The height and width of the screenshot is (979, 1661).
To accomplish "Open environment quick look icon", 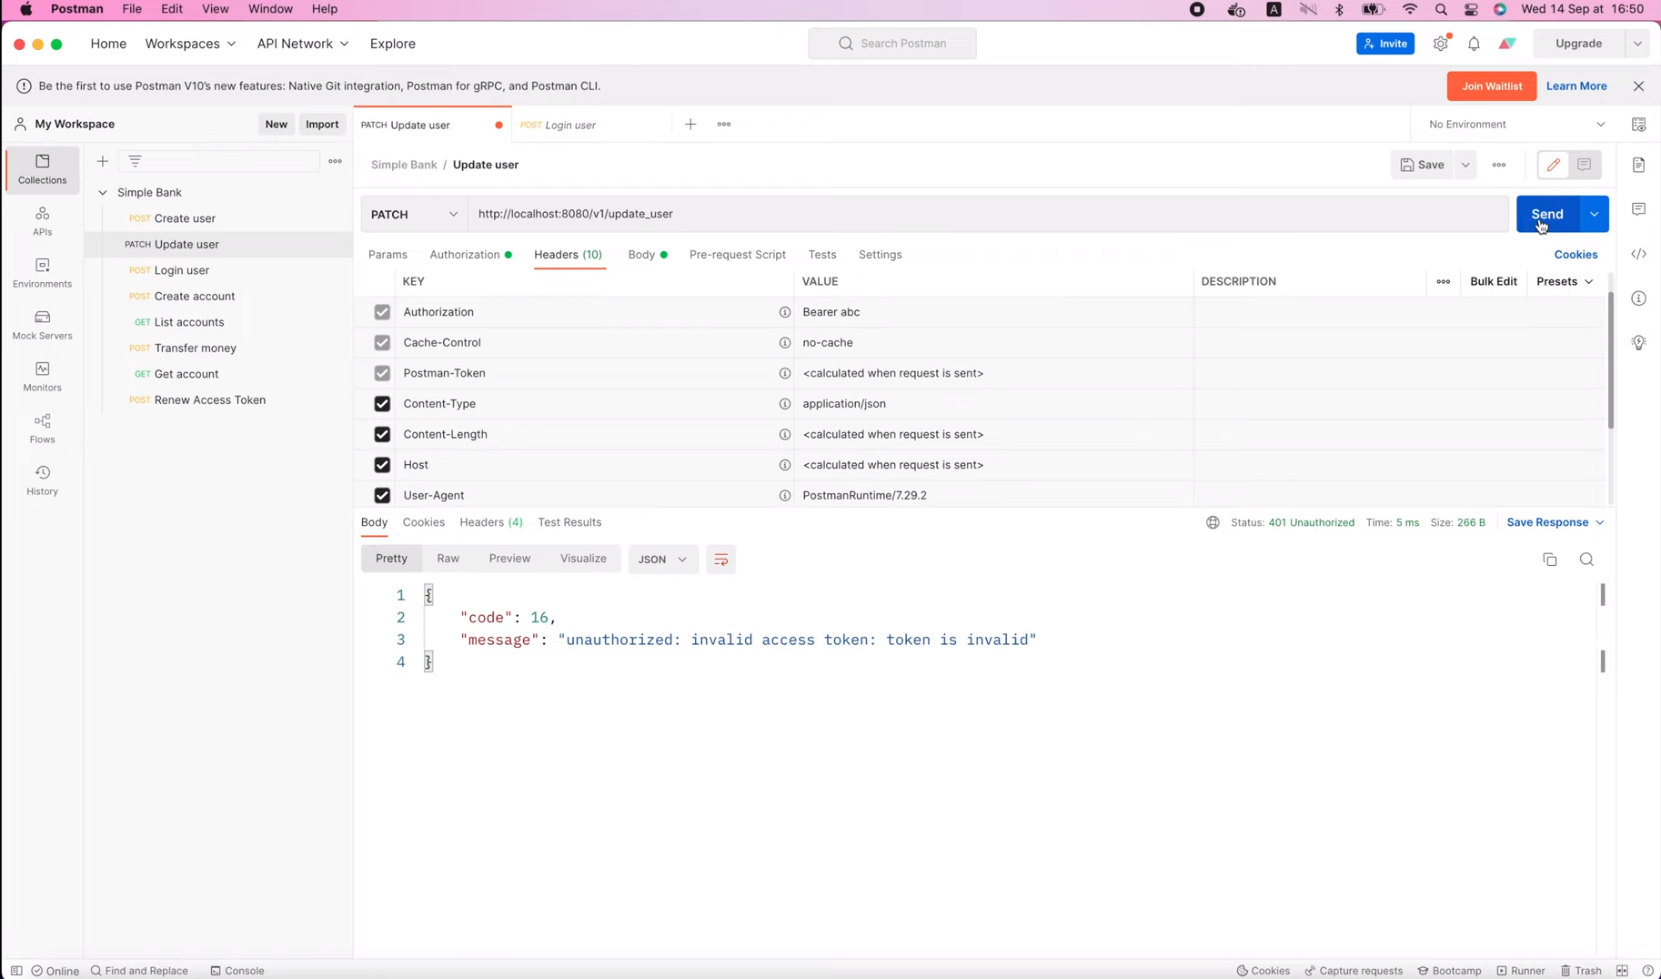I will [x=1638, y=125].
